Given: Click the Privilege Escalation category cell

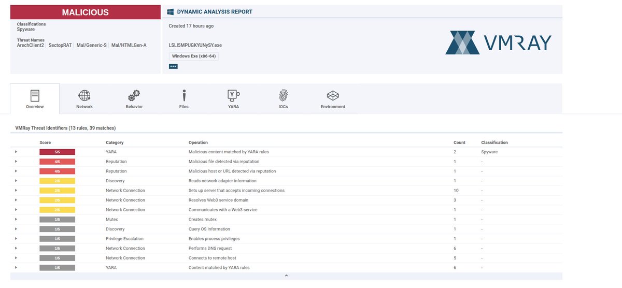Looking at the screenshot, I should coord(124,238).
